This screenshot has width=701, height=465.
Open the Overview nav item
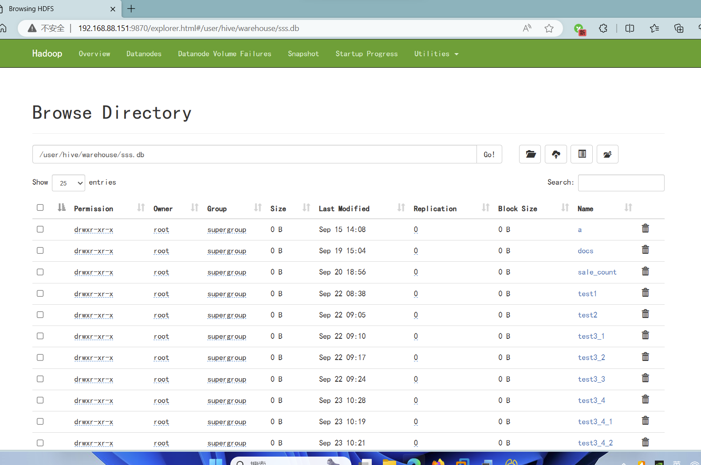pyautogui.click(x=95, y=54)
